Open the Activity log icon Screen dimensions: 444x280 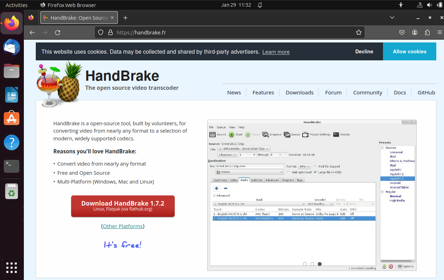click(x=335, y=134)
